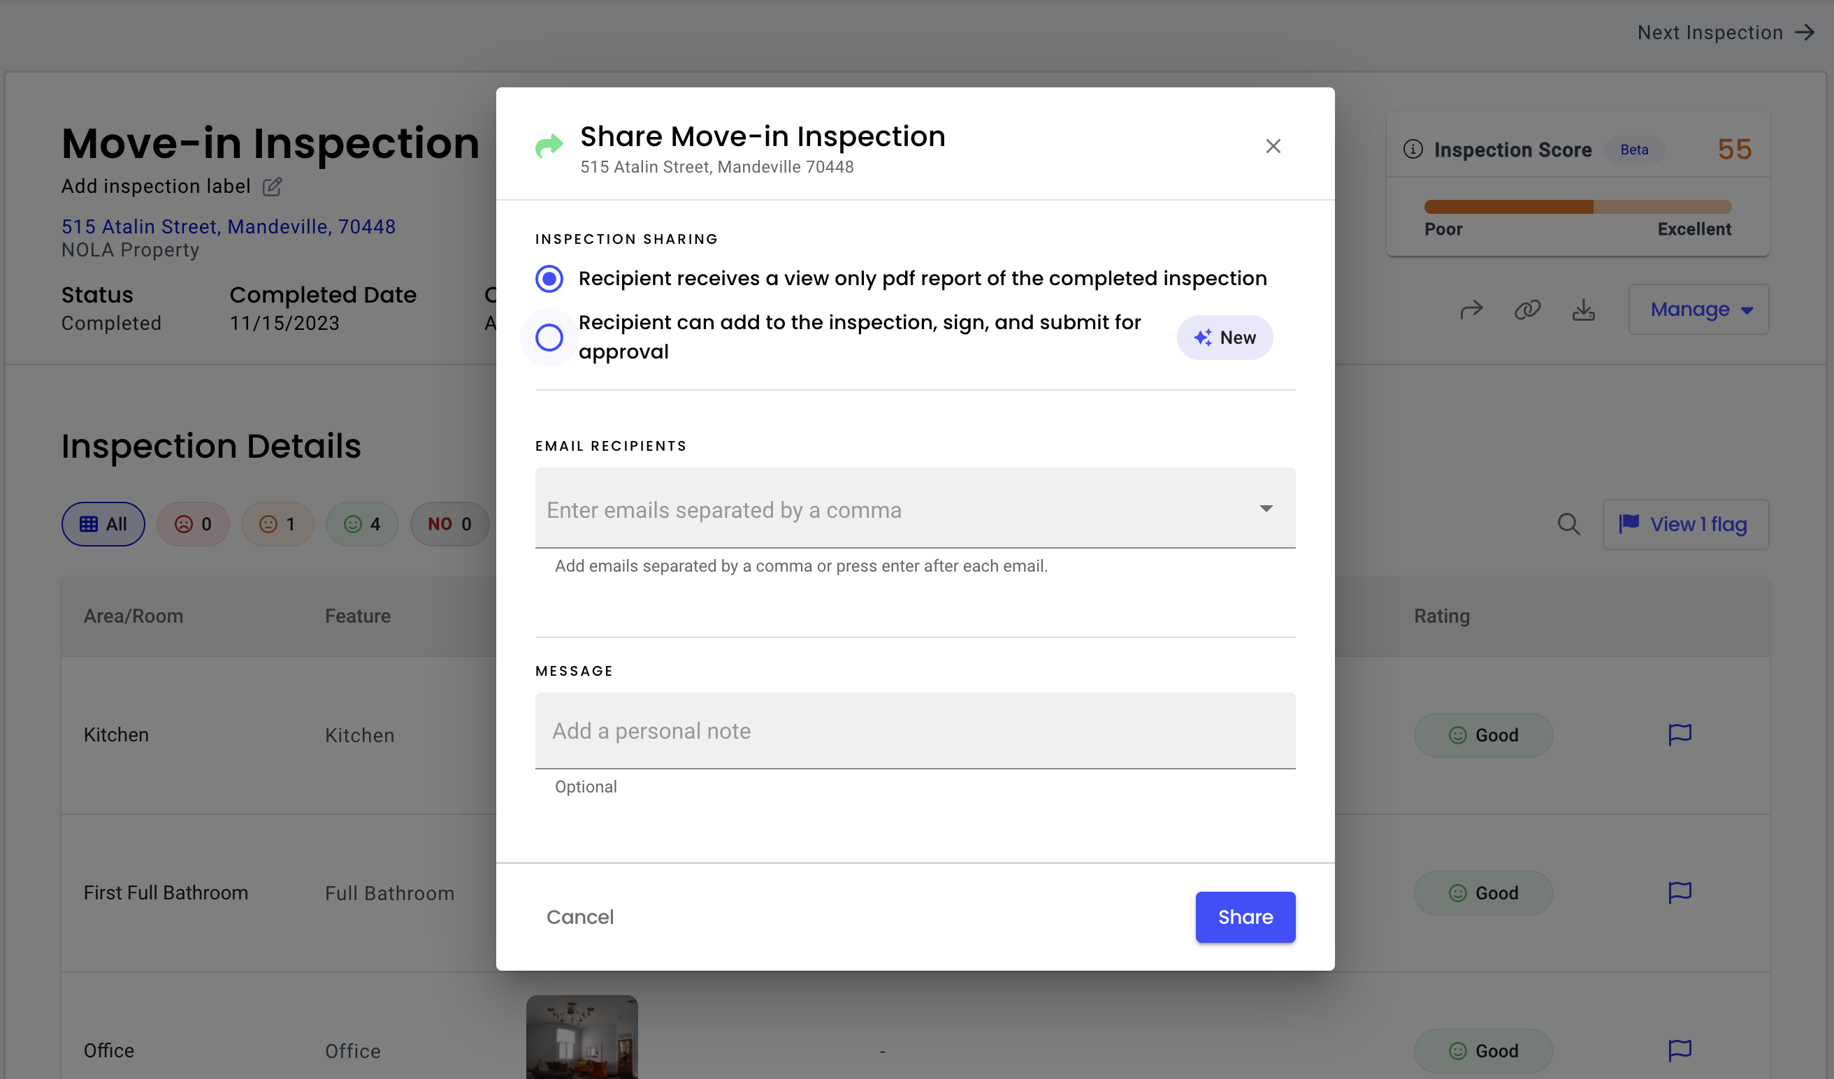Click the flag icon on the Full Bathroom row

point(1680,892)
